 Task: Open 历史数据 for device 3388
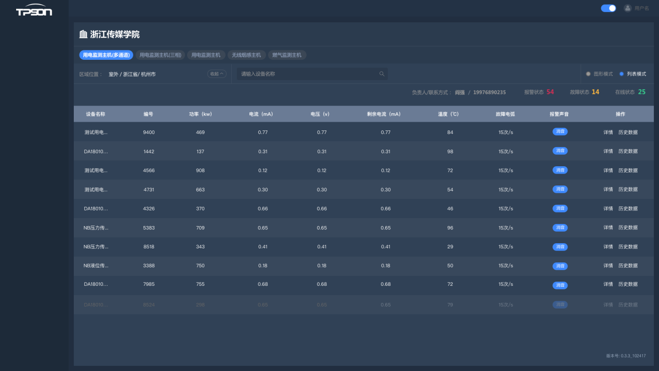click(628, 266)
